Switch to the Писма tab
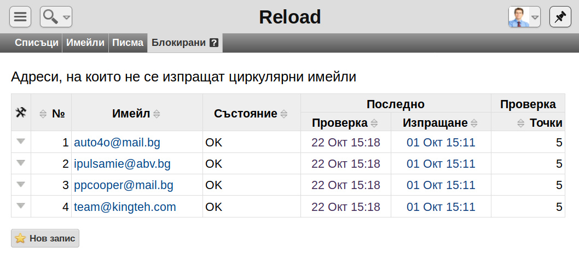579x259 pixels. (128, 43)
